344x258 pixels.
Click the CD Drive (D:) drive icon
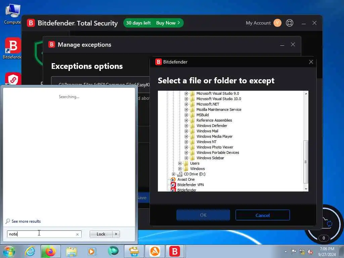click(x=180, y=174)
